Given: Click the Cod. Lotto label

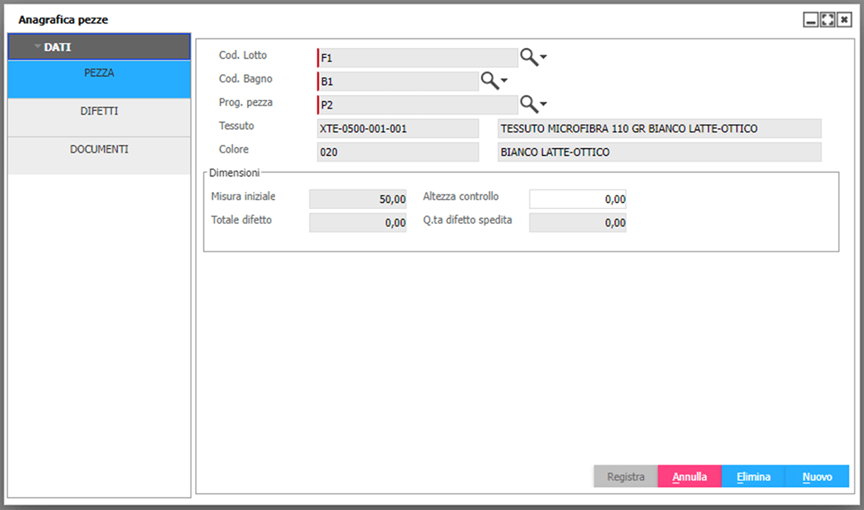Looking at the screenshot, I should click(243, 55).
